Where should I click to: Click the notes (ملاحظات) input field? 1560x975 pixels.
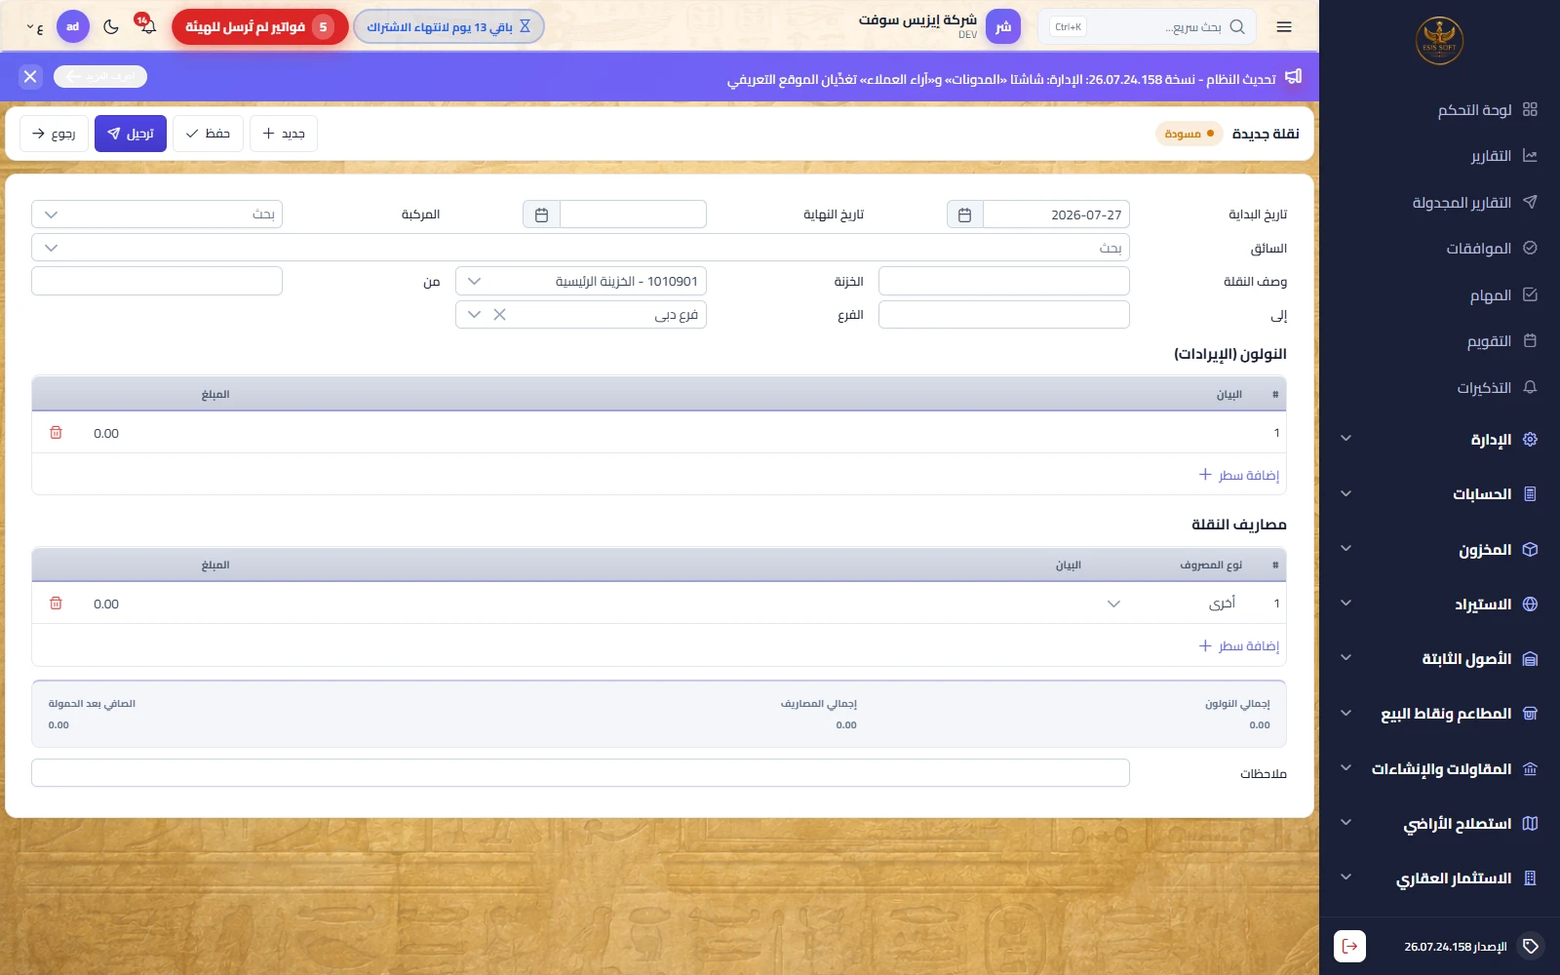click(x=580, y=773)
